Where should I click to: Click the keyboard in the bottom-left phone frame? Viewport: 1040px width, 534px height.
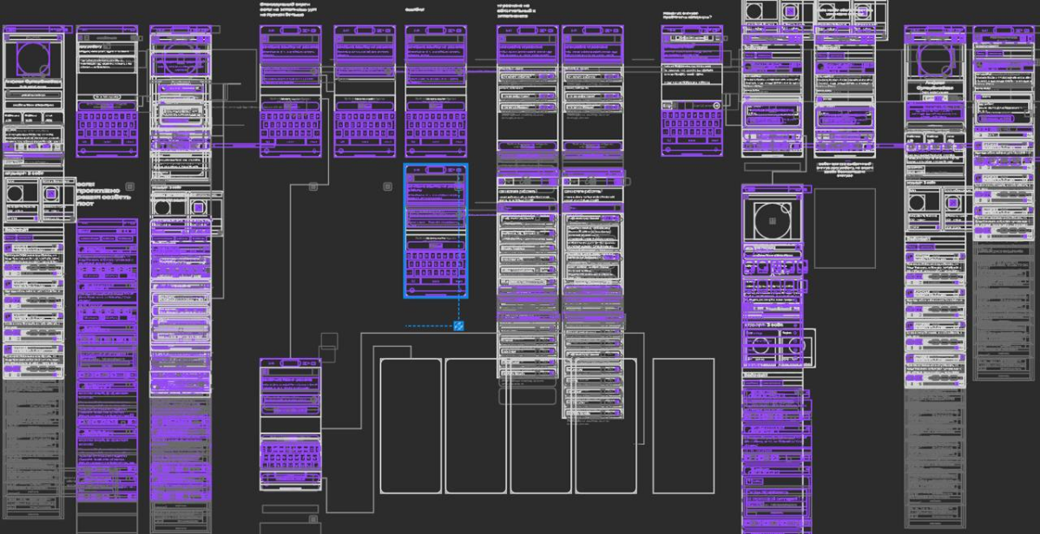pyautogui.click(x=291, y=456)
